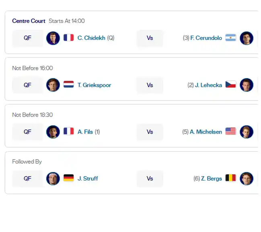Viewport: 261px width, 232px height.
Task: Click French flag next to C. Chidekh
Action: pyautogui.click(x=69, y=38)
